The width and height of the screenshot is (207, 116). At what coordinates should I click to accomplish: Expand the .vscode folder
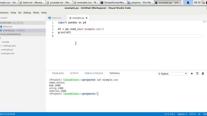(x=5, y=42)
